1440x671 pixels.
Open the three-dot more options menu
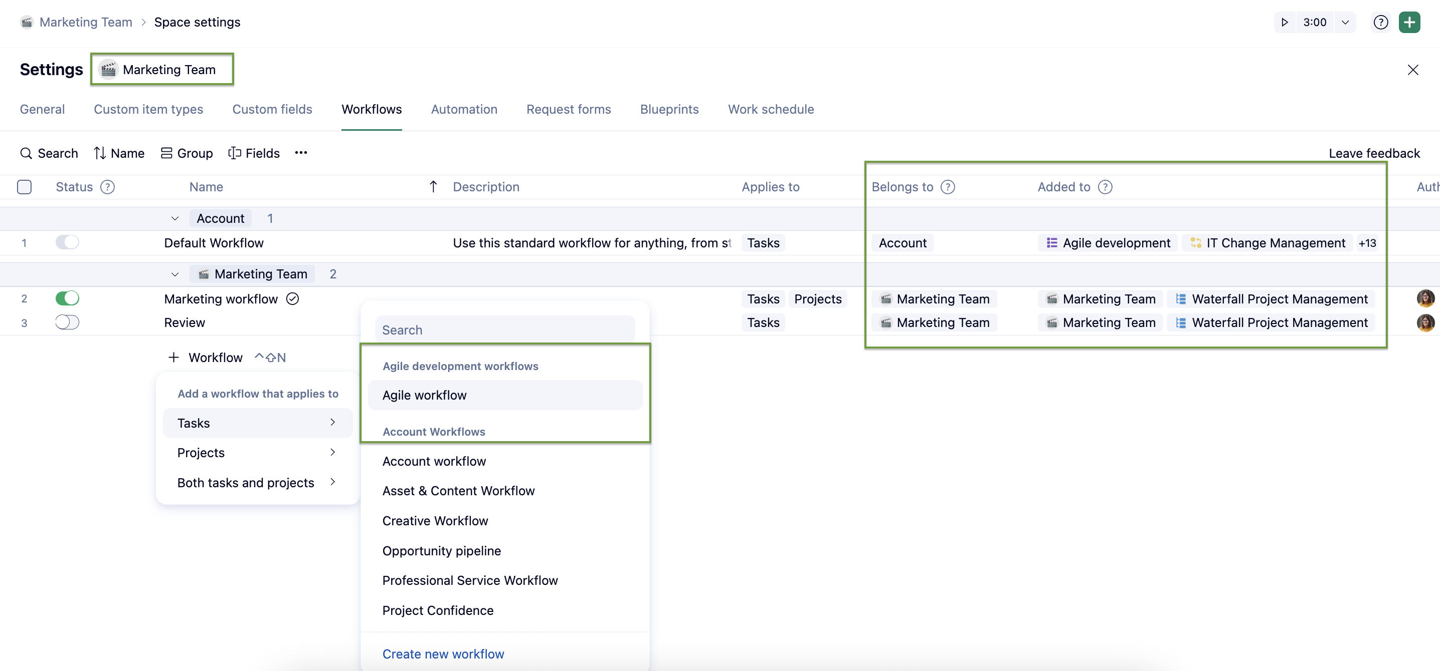(x=301, y=153)
